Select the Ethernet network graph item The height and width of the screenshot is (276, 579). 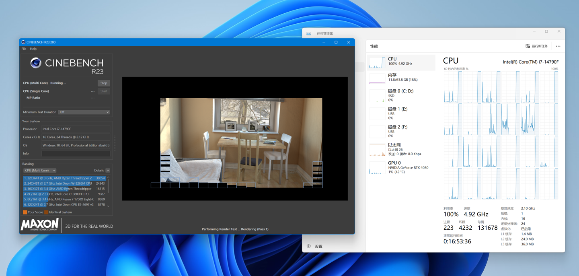[x=402, y=149]
